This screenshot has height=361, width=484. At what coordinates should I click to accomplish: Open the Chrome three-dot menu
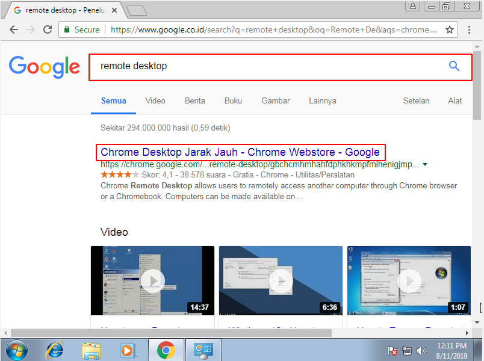(469, 29)
